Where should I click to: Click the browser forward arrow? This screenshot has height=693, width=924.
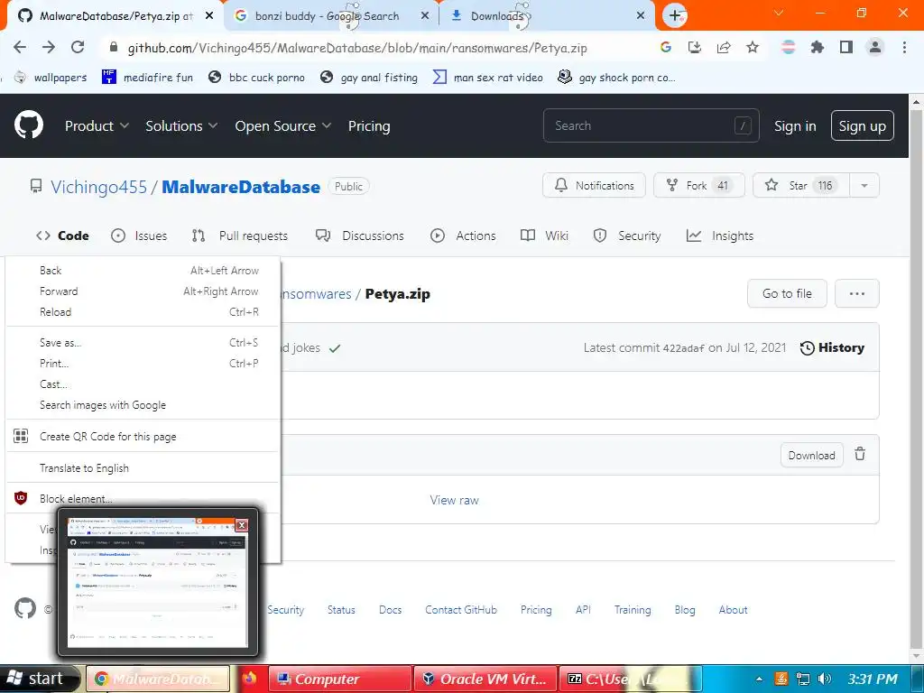pyautogui.click(x=49, y=47)
